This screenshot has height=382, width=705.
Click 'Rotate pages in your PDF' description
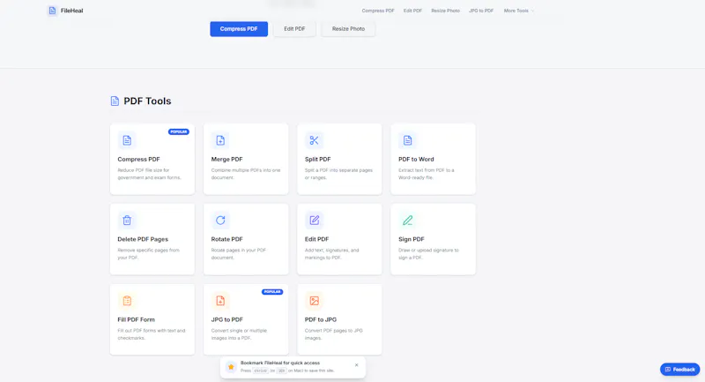tap(238, 254)
